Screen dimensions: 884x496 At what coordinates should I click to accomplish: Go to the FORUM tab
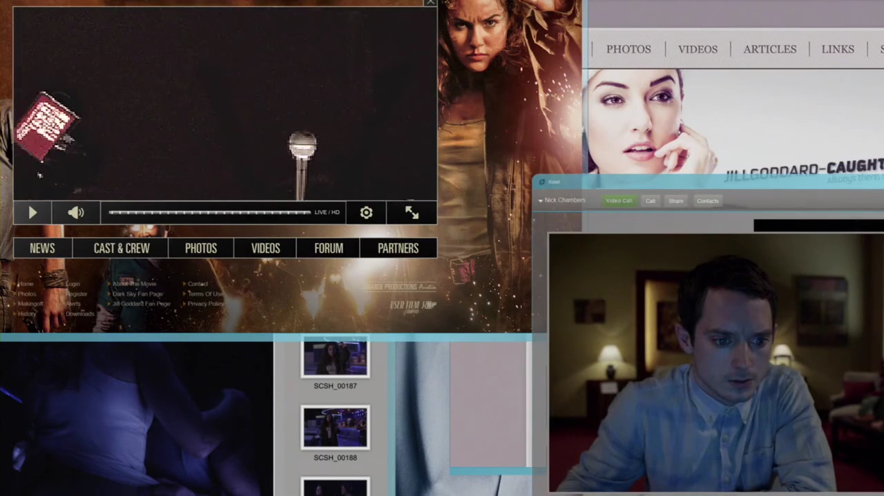click(x=329, y=248)
